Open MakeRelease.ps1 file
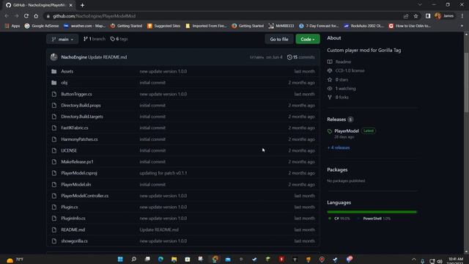 77,162
